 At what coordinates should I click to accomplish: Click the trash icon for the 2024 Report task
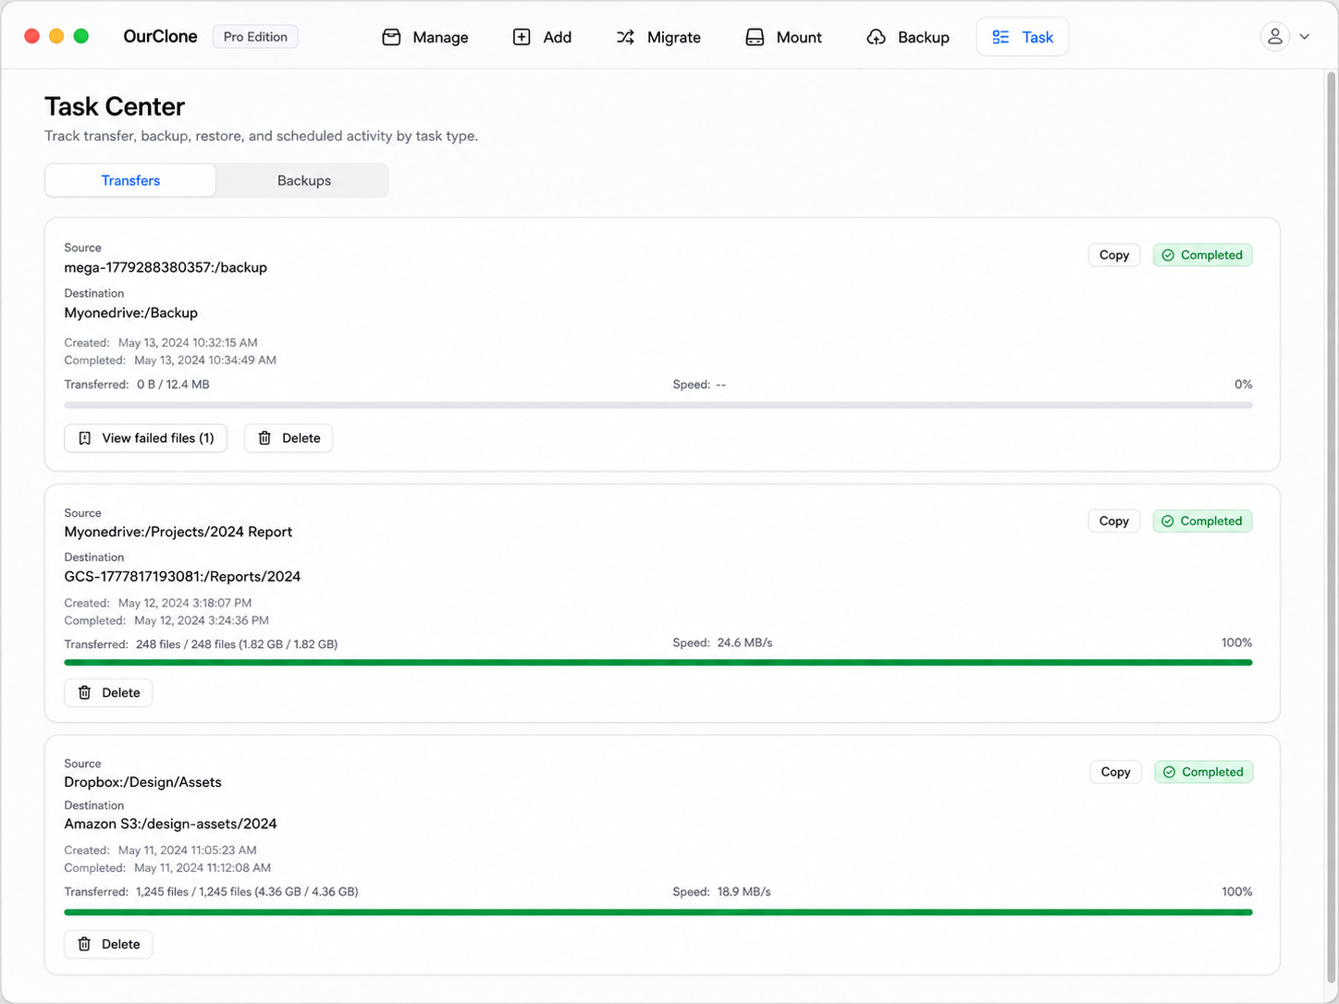point(84,692)
